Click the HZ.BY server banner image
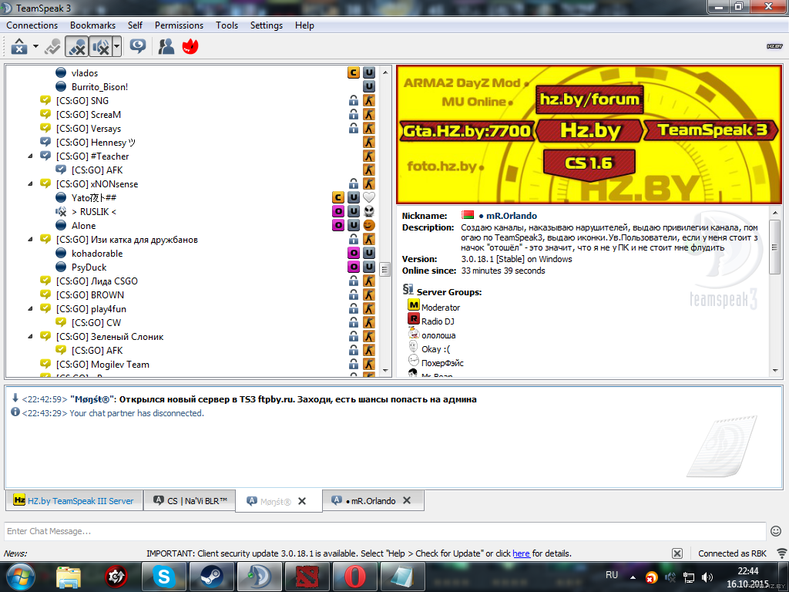This screenshot has height=592, width=789. 589,134
